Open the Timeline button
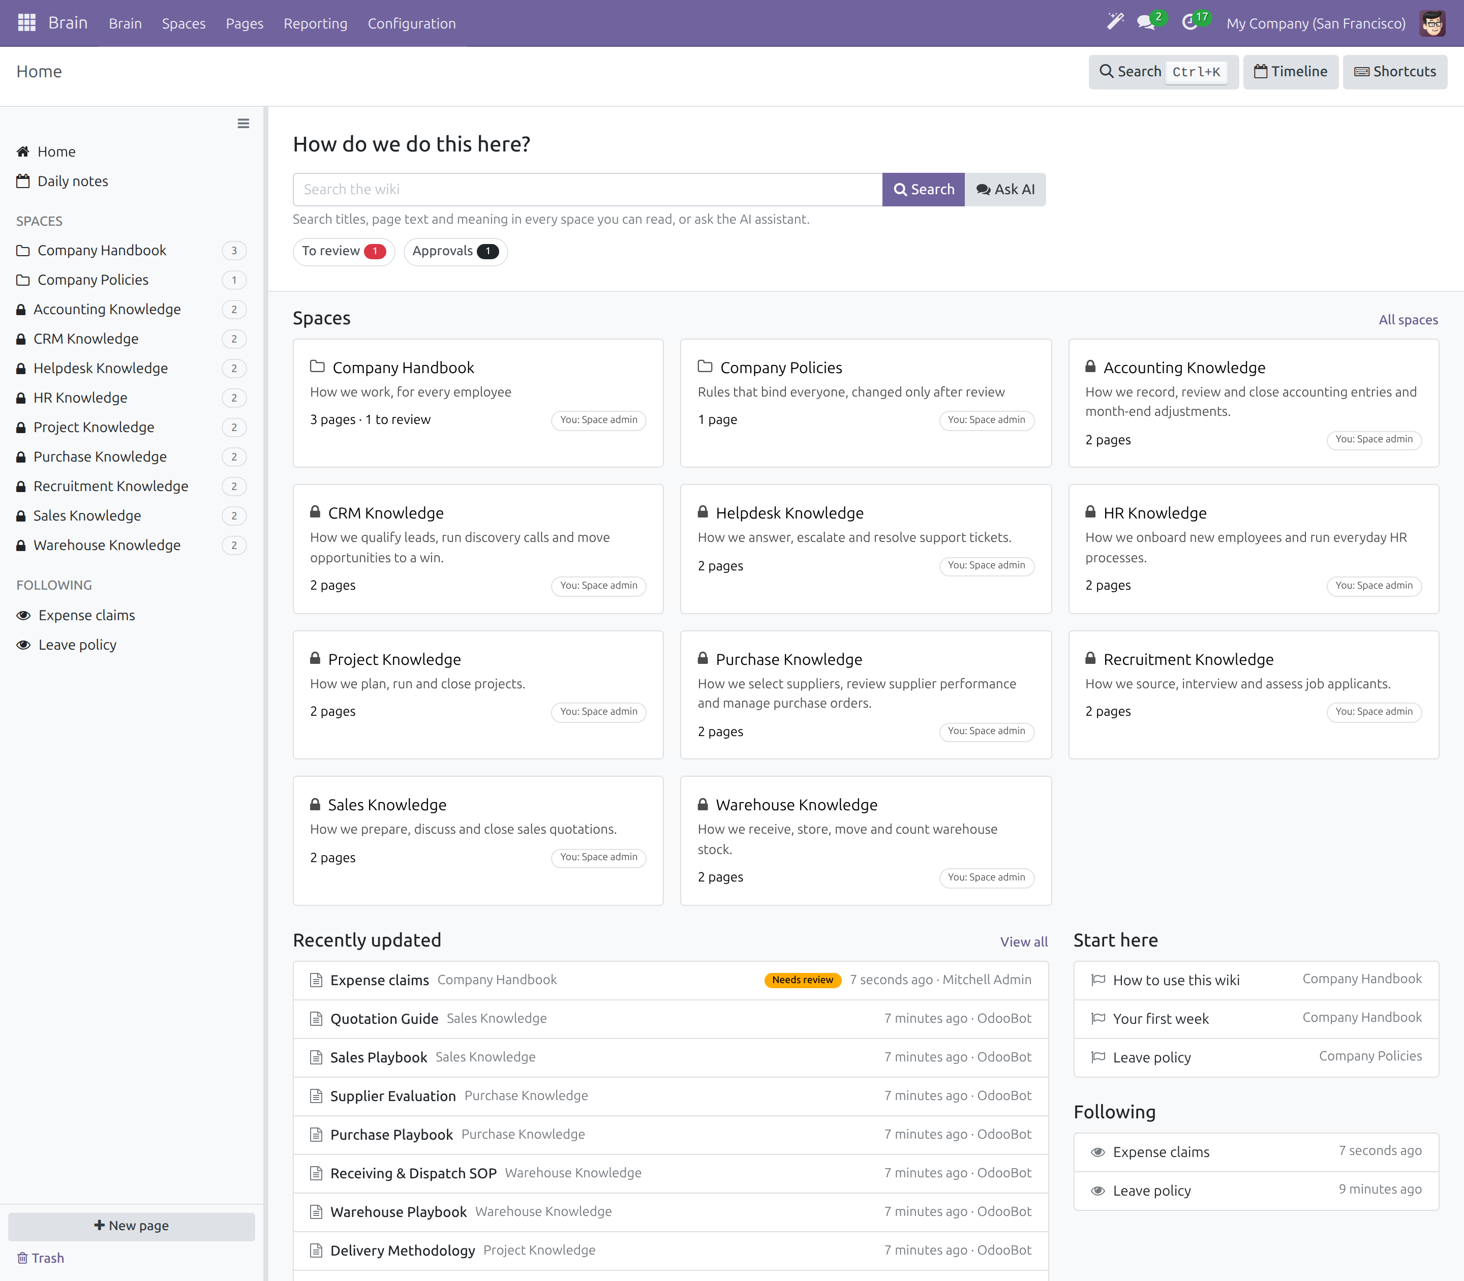Viewport: 1464px width, 1281px height. 1290,72
